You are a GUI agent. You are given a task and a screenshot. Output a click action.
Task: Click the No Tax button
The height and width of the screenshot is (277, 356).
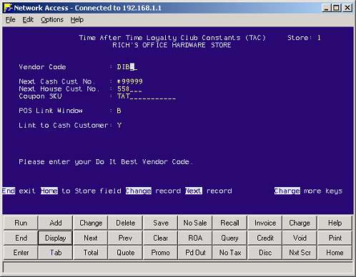click(230, 253)
